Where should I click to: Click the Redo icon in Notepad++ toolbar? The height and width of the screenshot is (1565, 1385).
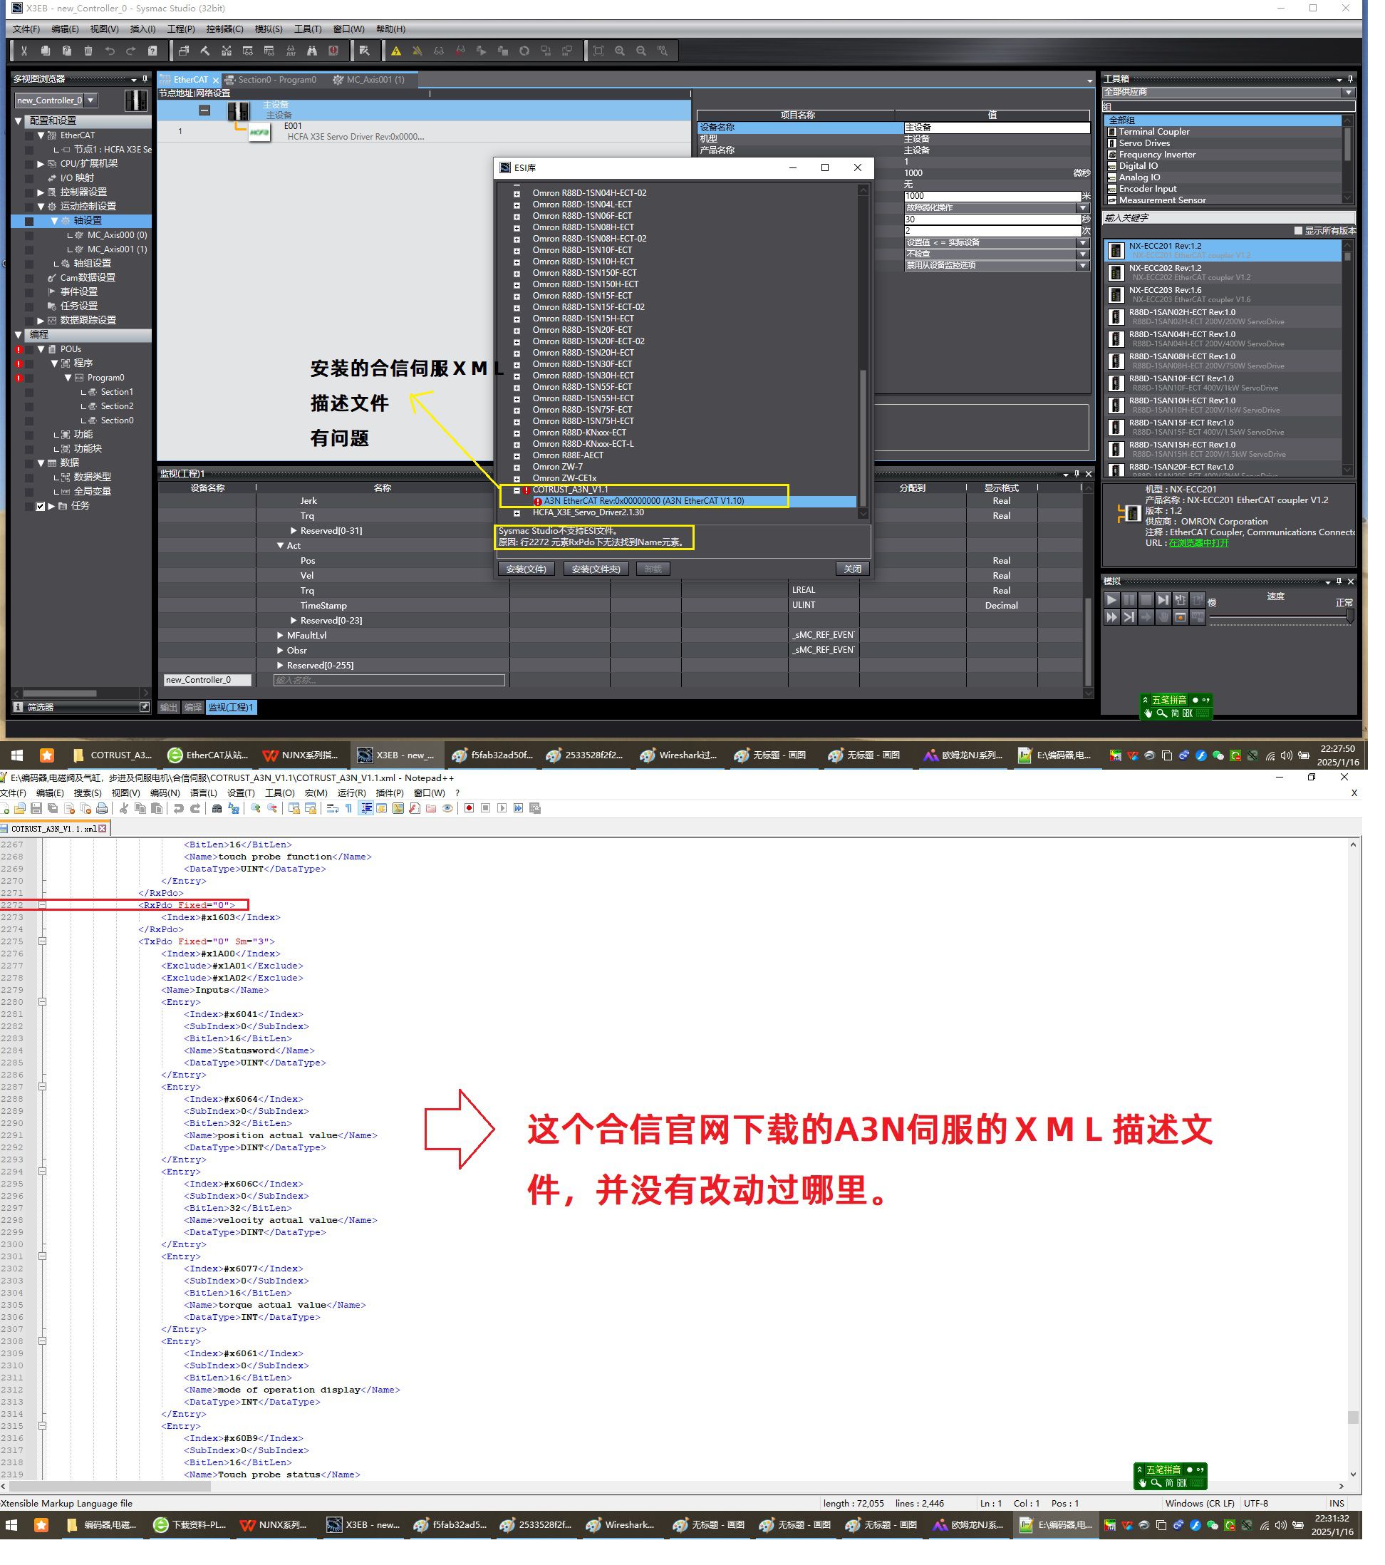point(195,809)
